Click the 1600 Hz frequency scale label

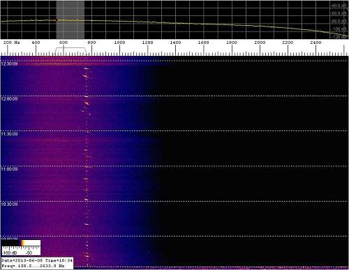204,43
